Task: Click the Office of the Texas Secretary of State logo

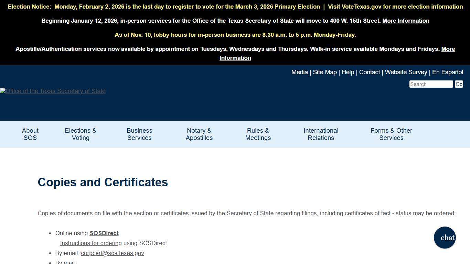Action: pyautogui.click(x=53, y=91)
